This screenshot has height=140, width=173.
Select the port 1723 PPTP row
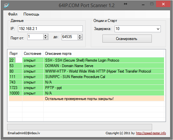click(87, 88)
